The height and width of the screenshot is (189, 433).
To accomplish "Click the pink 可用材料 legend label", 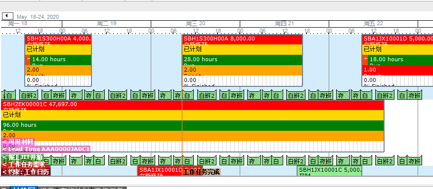I will [x=18, y=142].
